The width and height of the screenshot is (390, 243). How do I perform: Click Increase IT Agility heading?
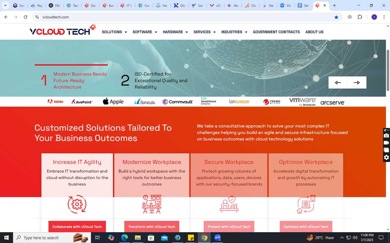(x=77, y=162)
